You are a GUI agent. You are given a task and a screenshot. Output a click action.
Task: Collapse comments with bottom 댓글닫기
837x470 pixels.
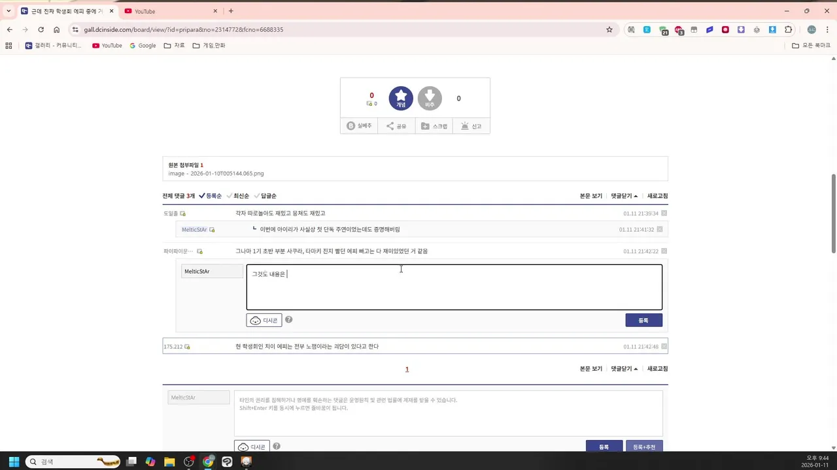click(x=624, y=369)
